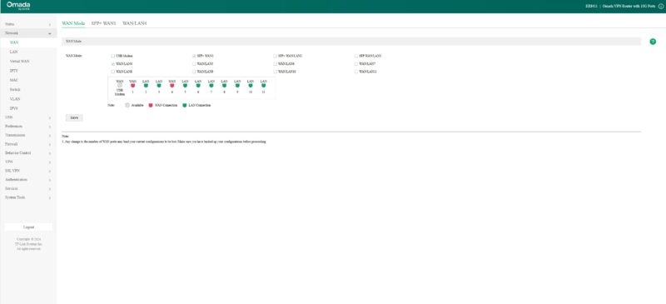Screen dimensions: 666x304
Task: Switch to the WAN Mode tab
Action: click(x=73, y=23)
